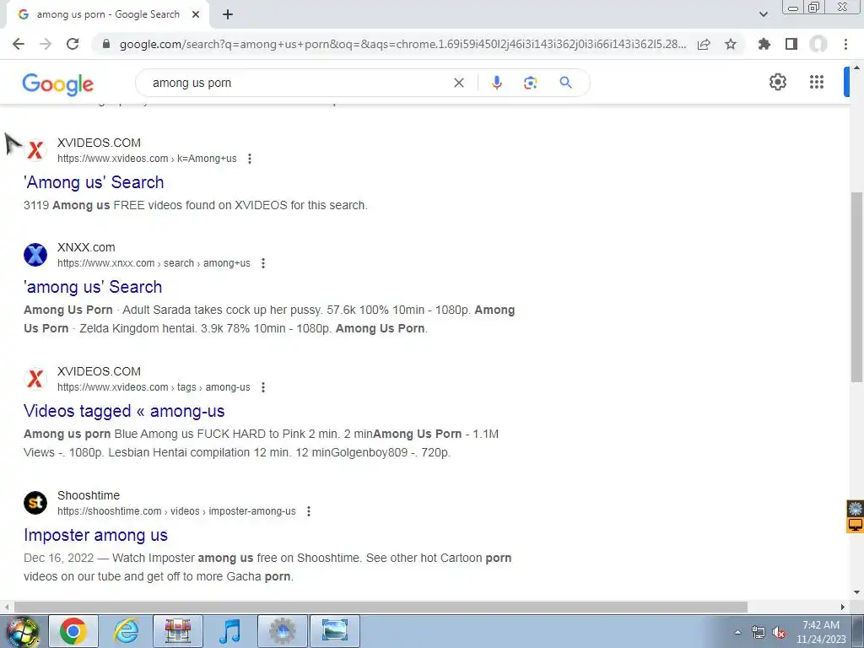Search by image with Google Lens

tap(530, 83)
